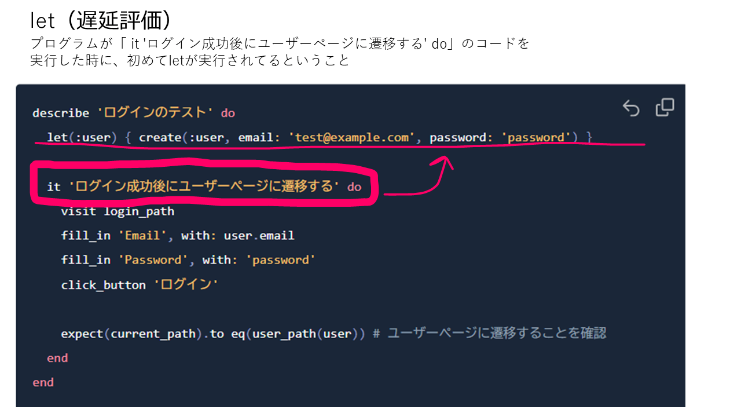Click the comment 'ユーザーページに遷移することを確認'

[497, 334]
